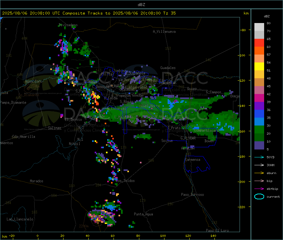The height and width of the screenshot is (240, 283).
Task: Select the dark blue swatch between 36 and 35 dBZ
Action: click(x=259, y=114)
